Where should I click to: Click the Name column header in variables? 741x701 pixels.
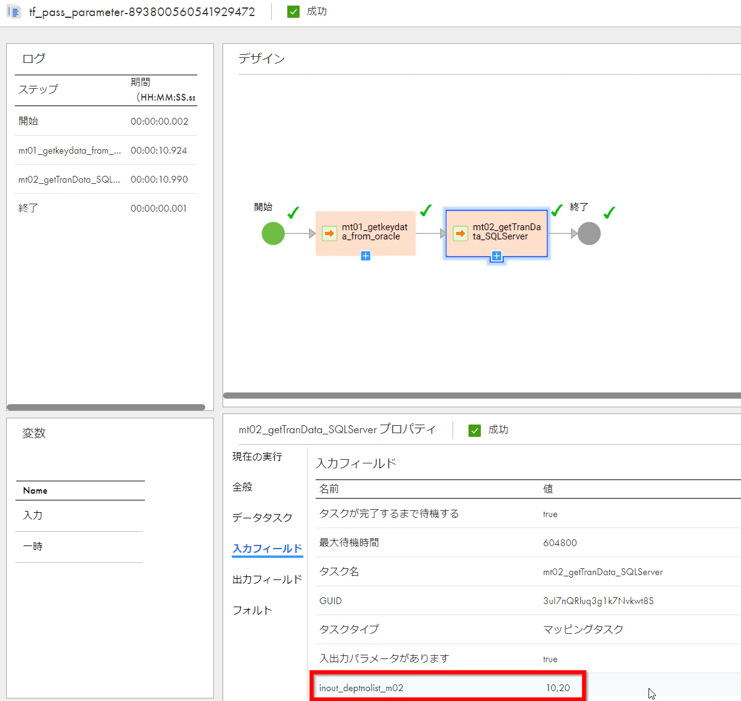point(35,491)
